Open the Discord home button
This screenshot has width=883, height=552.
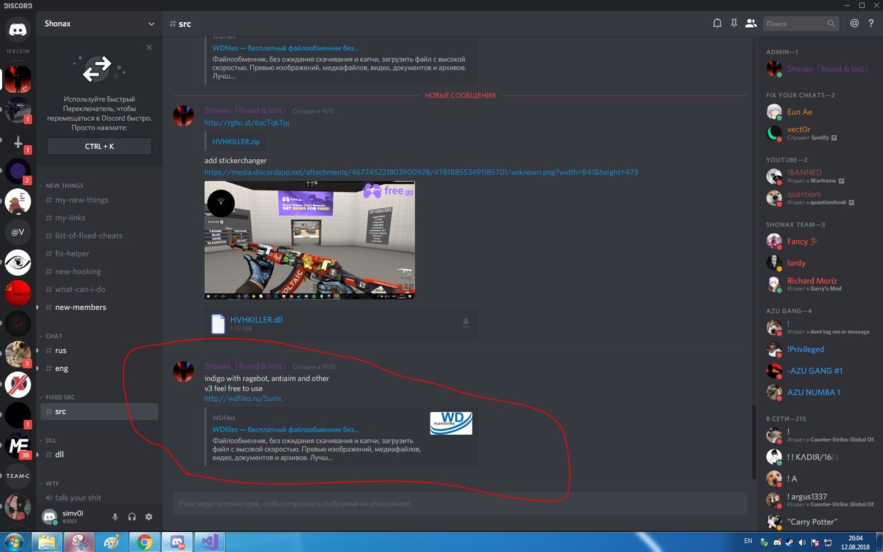(x=18, y=30)
